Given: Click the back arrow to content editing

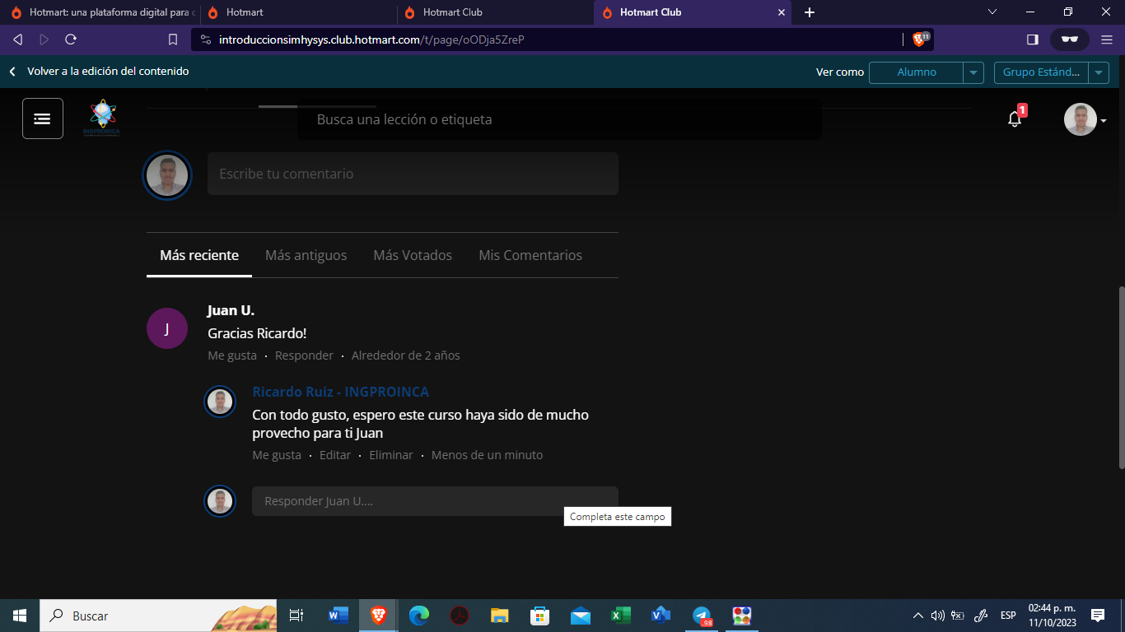Looking at the screenshot, I should pyautogui.click(x=12, y=72).
